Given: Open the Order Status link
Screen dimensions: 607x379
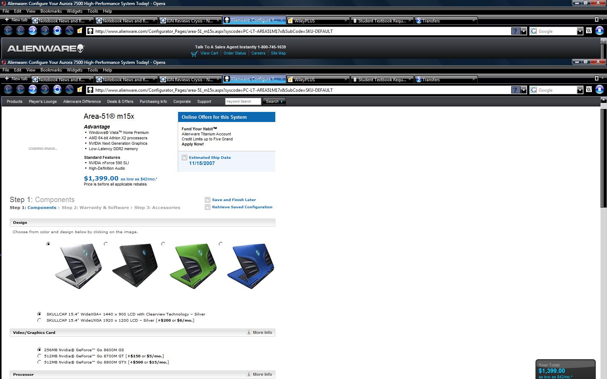Looking at the screenshot, I should (x=234, y=53).
